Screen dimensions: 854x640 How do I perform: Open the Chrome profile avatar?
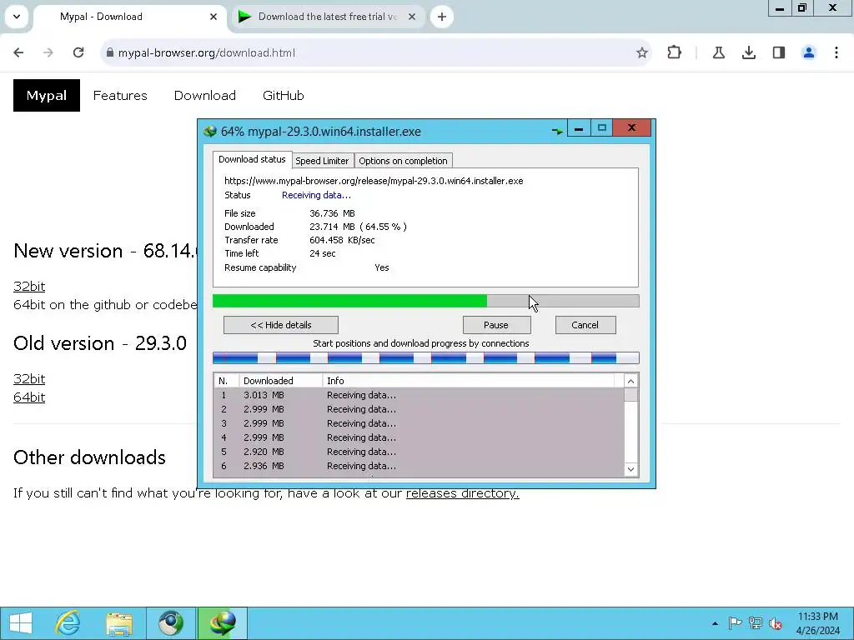pyautogui.click(x=809, y=52)
